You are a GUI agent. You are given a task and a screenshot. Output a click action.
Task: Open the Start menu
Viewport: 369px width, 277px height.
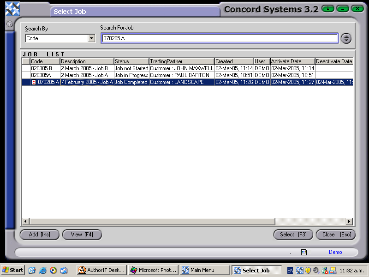point(12,270)
